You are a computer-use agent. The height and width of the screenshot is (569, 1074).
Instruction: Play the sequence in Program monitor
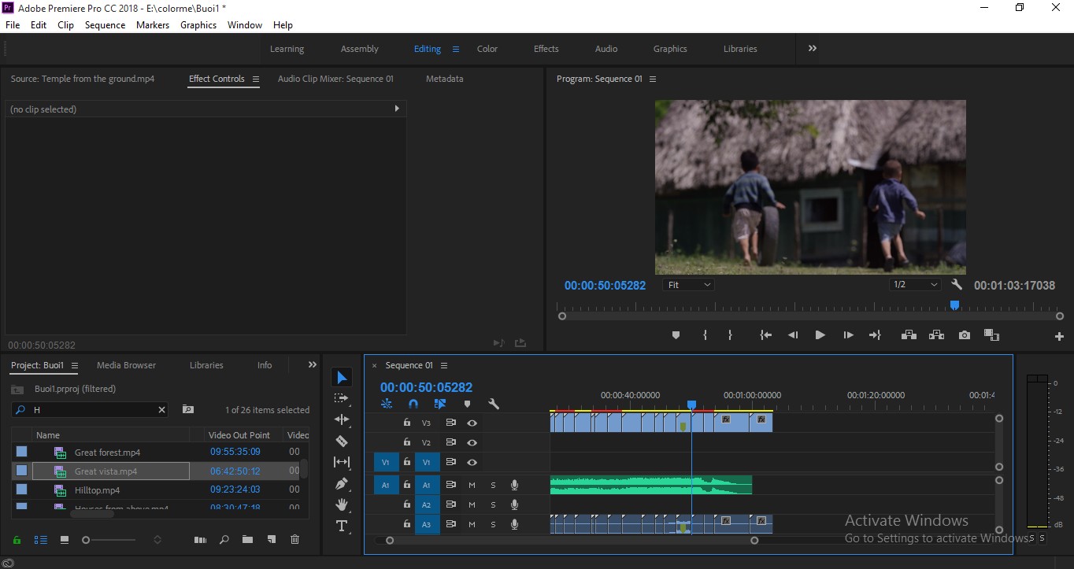[820, 334]
